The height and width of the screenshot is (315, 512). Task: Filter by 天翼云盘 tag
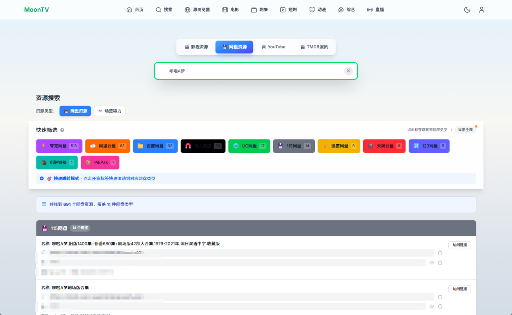click(384, 146)
